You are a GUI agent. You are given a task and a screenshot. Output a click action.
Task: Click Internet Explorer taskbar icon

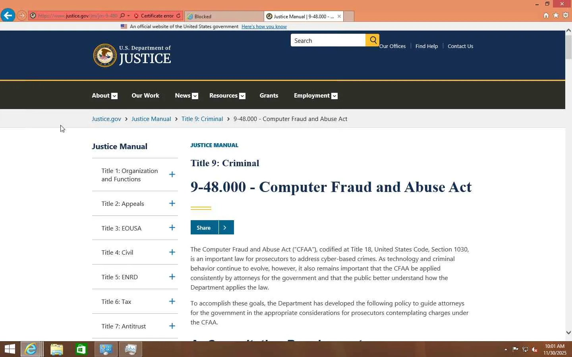[x=31, y=349]
